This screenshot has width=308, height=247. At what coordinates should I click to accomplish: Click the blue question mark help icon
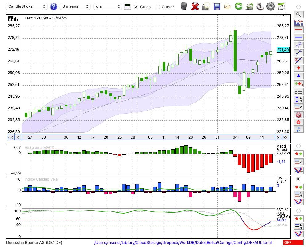click(53, 6)
